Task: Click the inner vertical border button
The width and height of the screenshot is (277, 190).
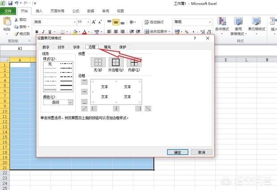Action: point(116,108)
